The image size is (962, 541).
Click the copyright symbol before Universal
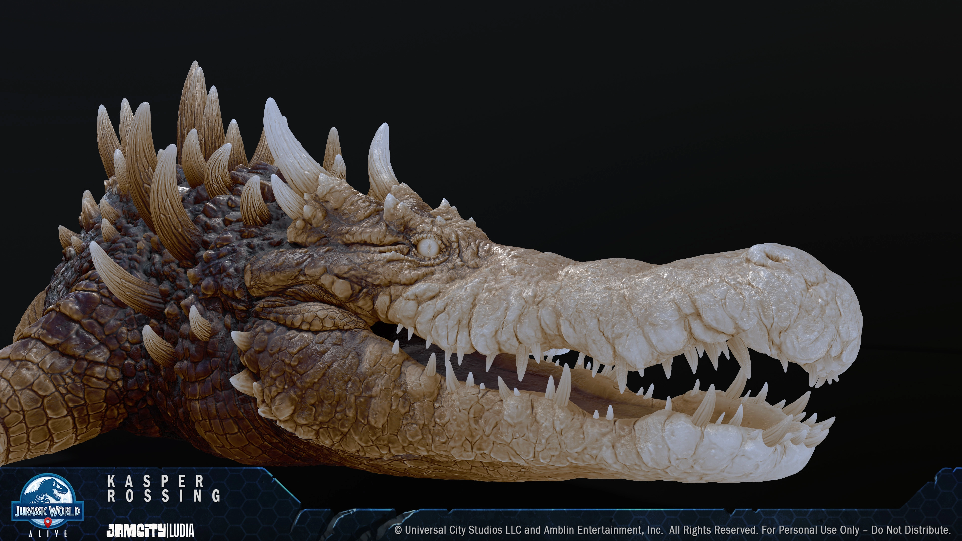pos(398,530)
